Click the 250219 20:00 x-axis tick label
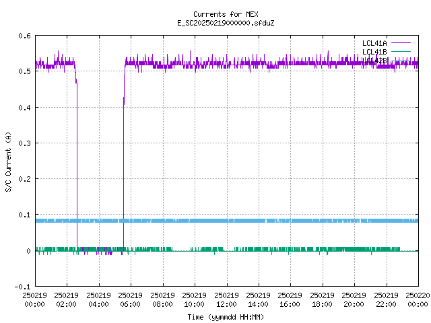 click(354, 300)
